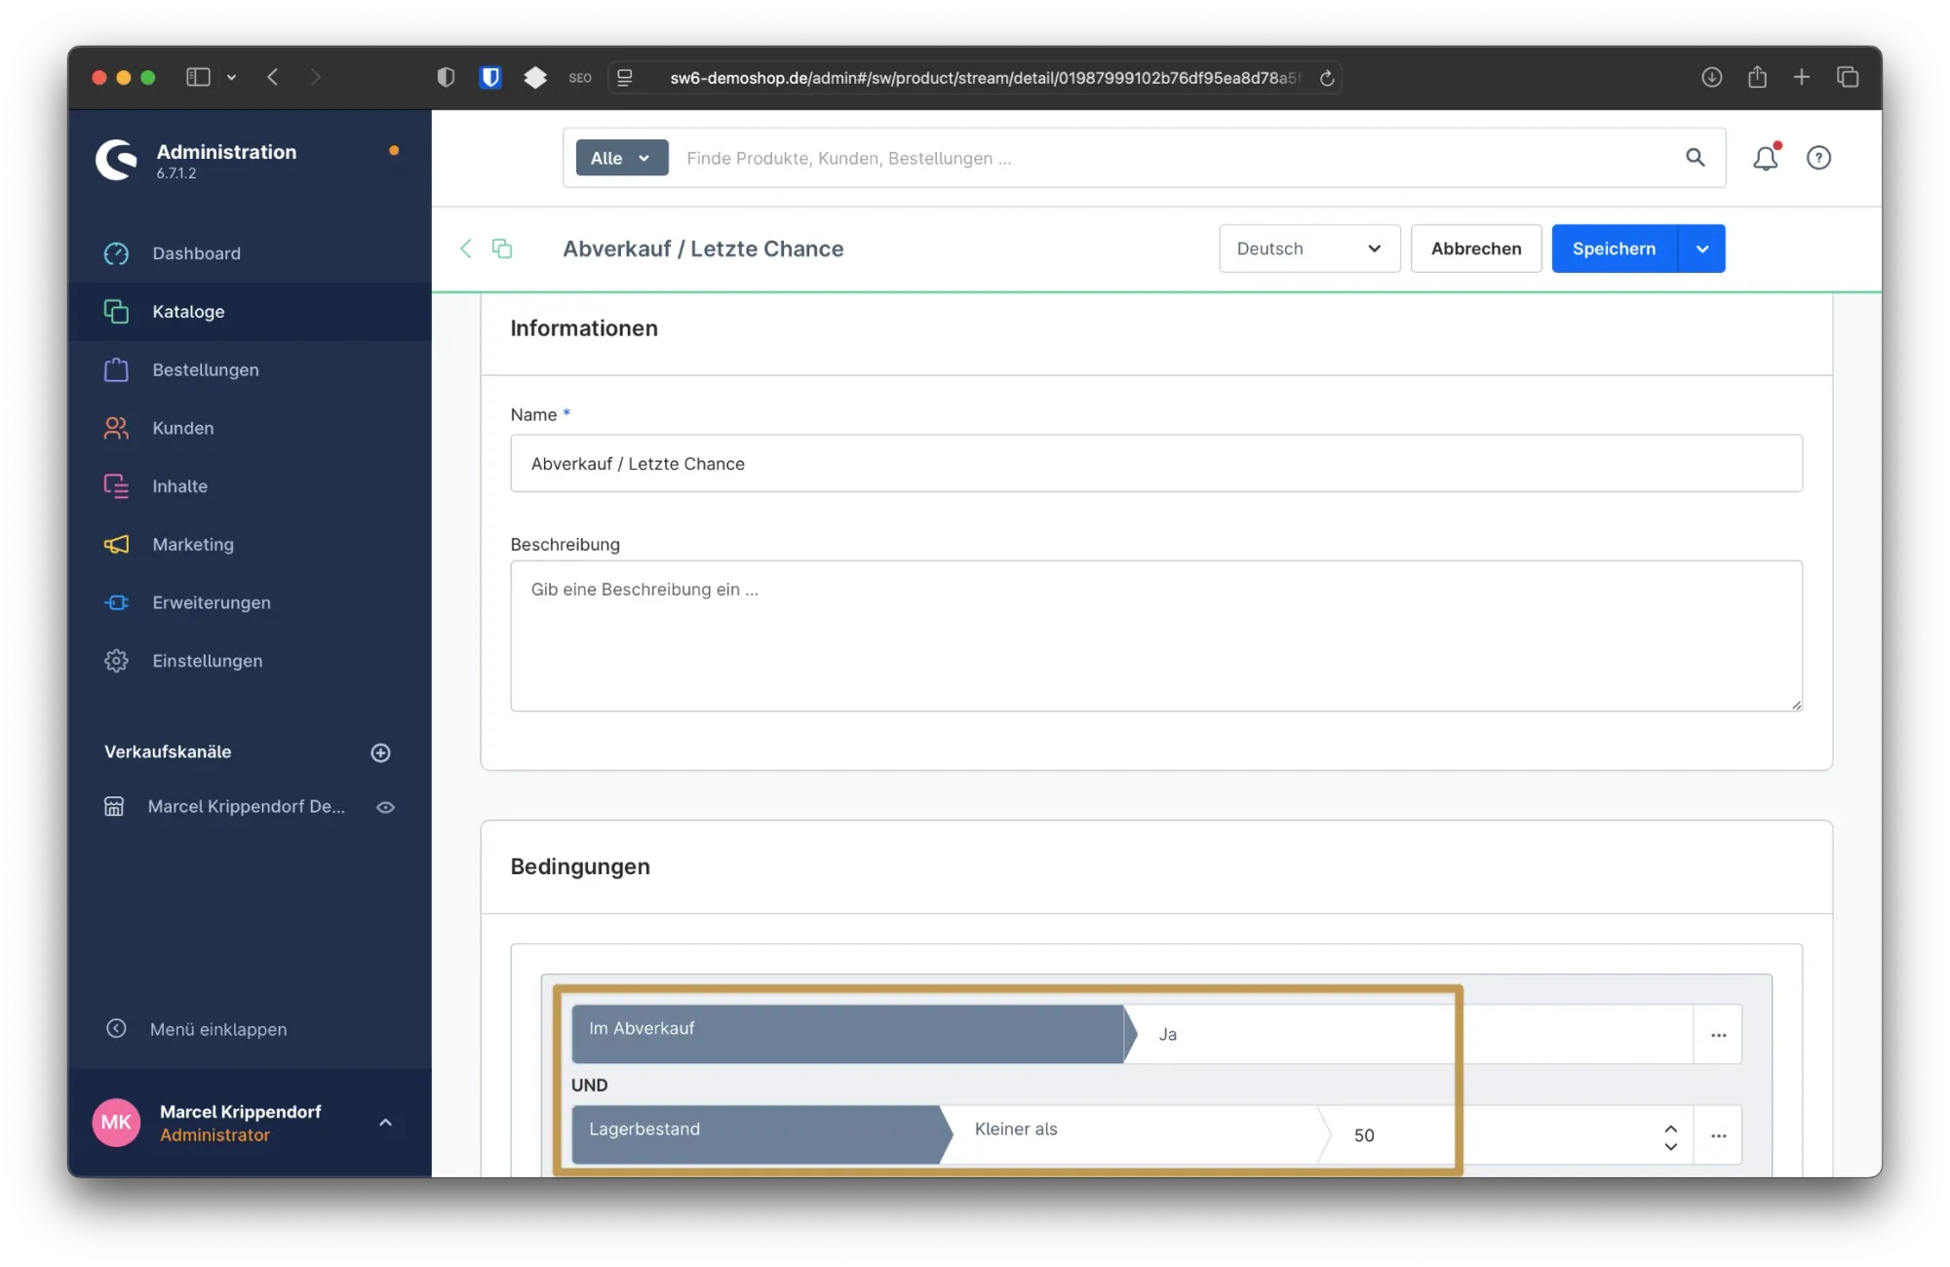1950x1267 pixels.
Task: Open the Deutsch language dropdown
Action: click(1308, 249)
